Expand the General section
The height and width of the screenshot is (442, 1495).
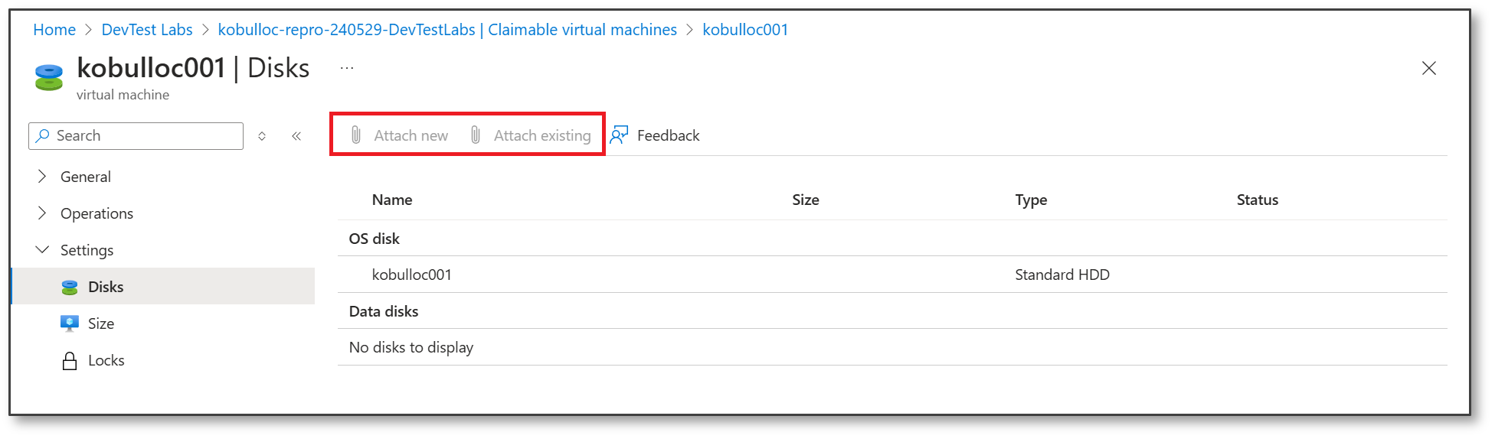(42, 176)
